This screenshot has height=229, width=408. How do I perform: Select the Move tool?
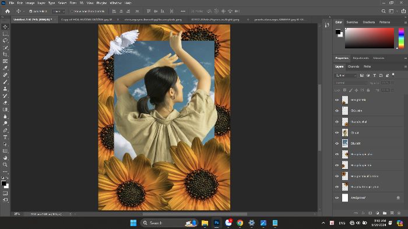coord(5,27)
